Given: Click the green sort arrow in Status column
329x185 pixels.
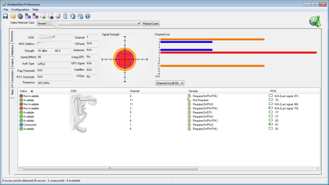Looking at the screenshot, I should point(32,91).
